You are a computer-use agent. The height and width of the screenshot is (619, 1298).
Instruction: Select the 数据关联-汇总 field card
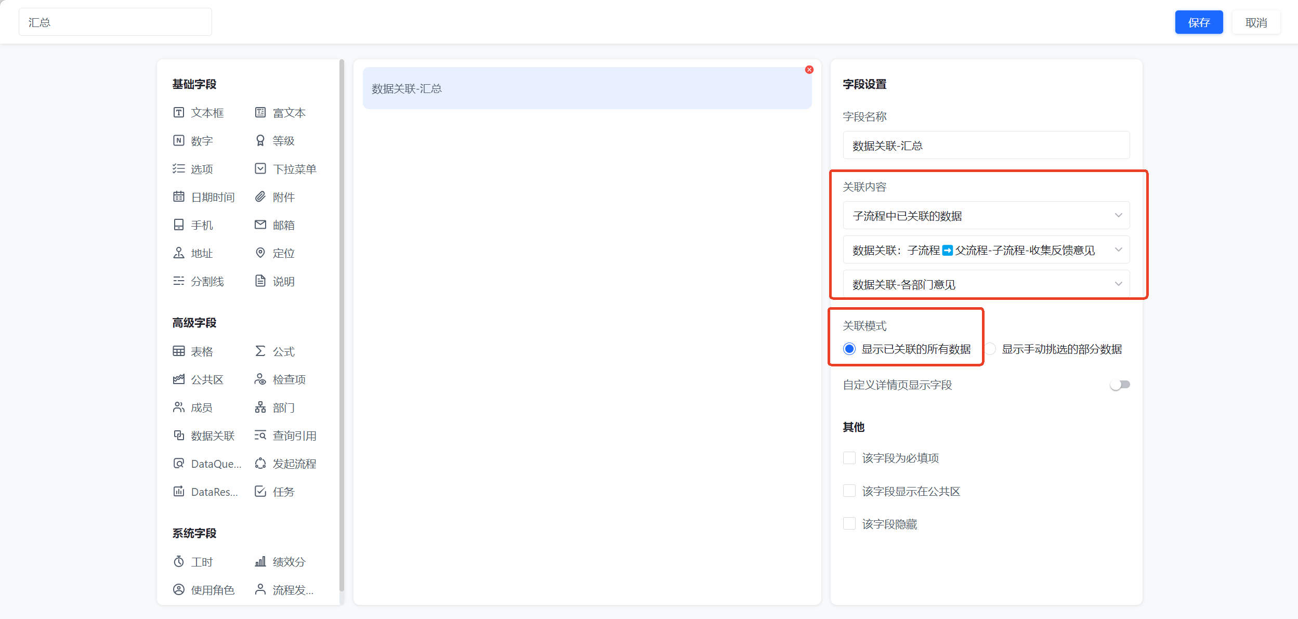click(587, 88)
